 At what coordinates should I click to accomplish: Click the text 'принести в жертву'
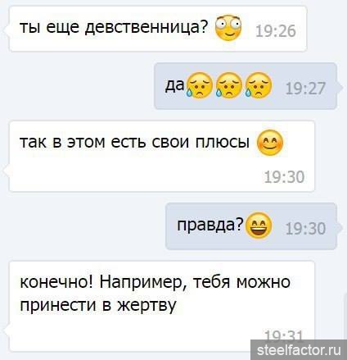click(x=98, y=305)
